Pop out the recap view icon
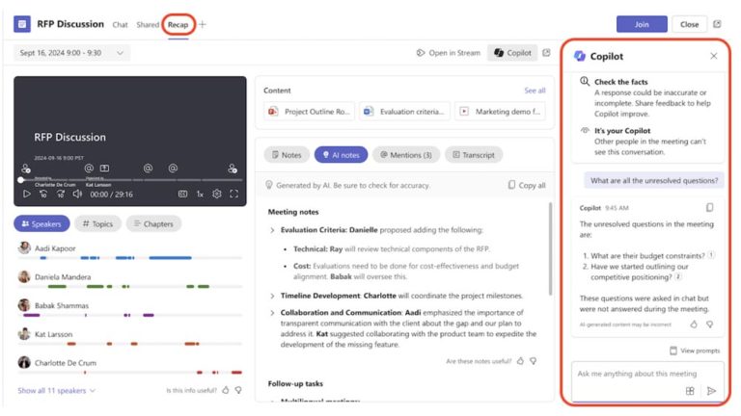 [546, 53]
